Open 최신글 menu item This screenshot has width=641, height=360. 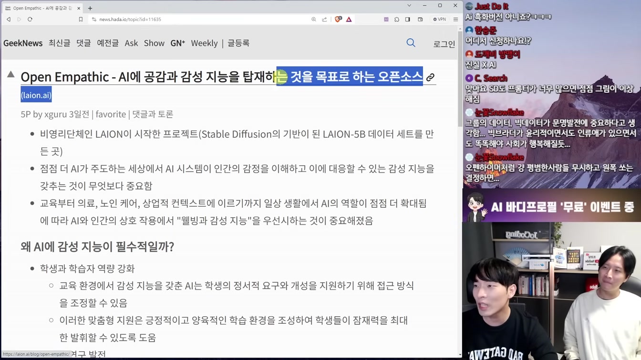(59, 43)
